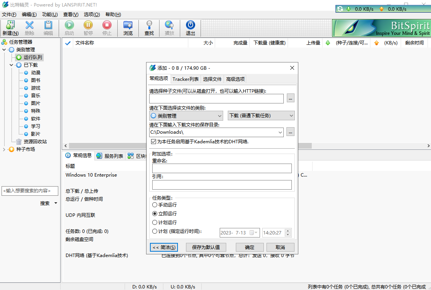Click the 退出 exit icon
431x290 pixels.
click(x=191, y=28)
